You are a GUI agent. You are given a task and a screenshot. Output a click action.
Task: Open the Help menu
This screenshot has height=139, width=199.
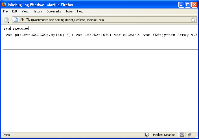tap(80, 11)
